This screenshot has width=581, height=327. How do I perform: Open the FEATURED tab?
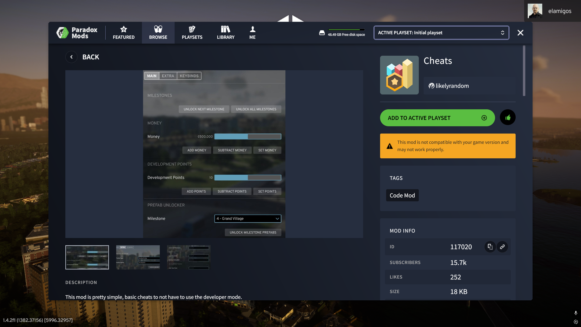123,33
